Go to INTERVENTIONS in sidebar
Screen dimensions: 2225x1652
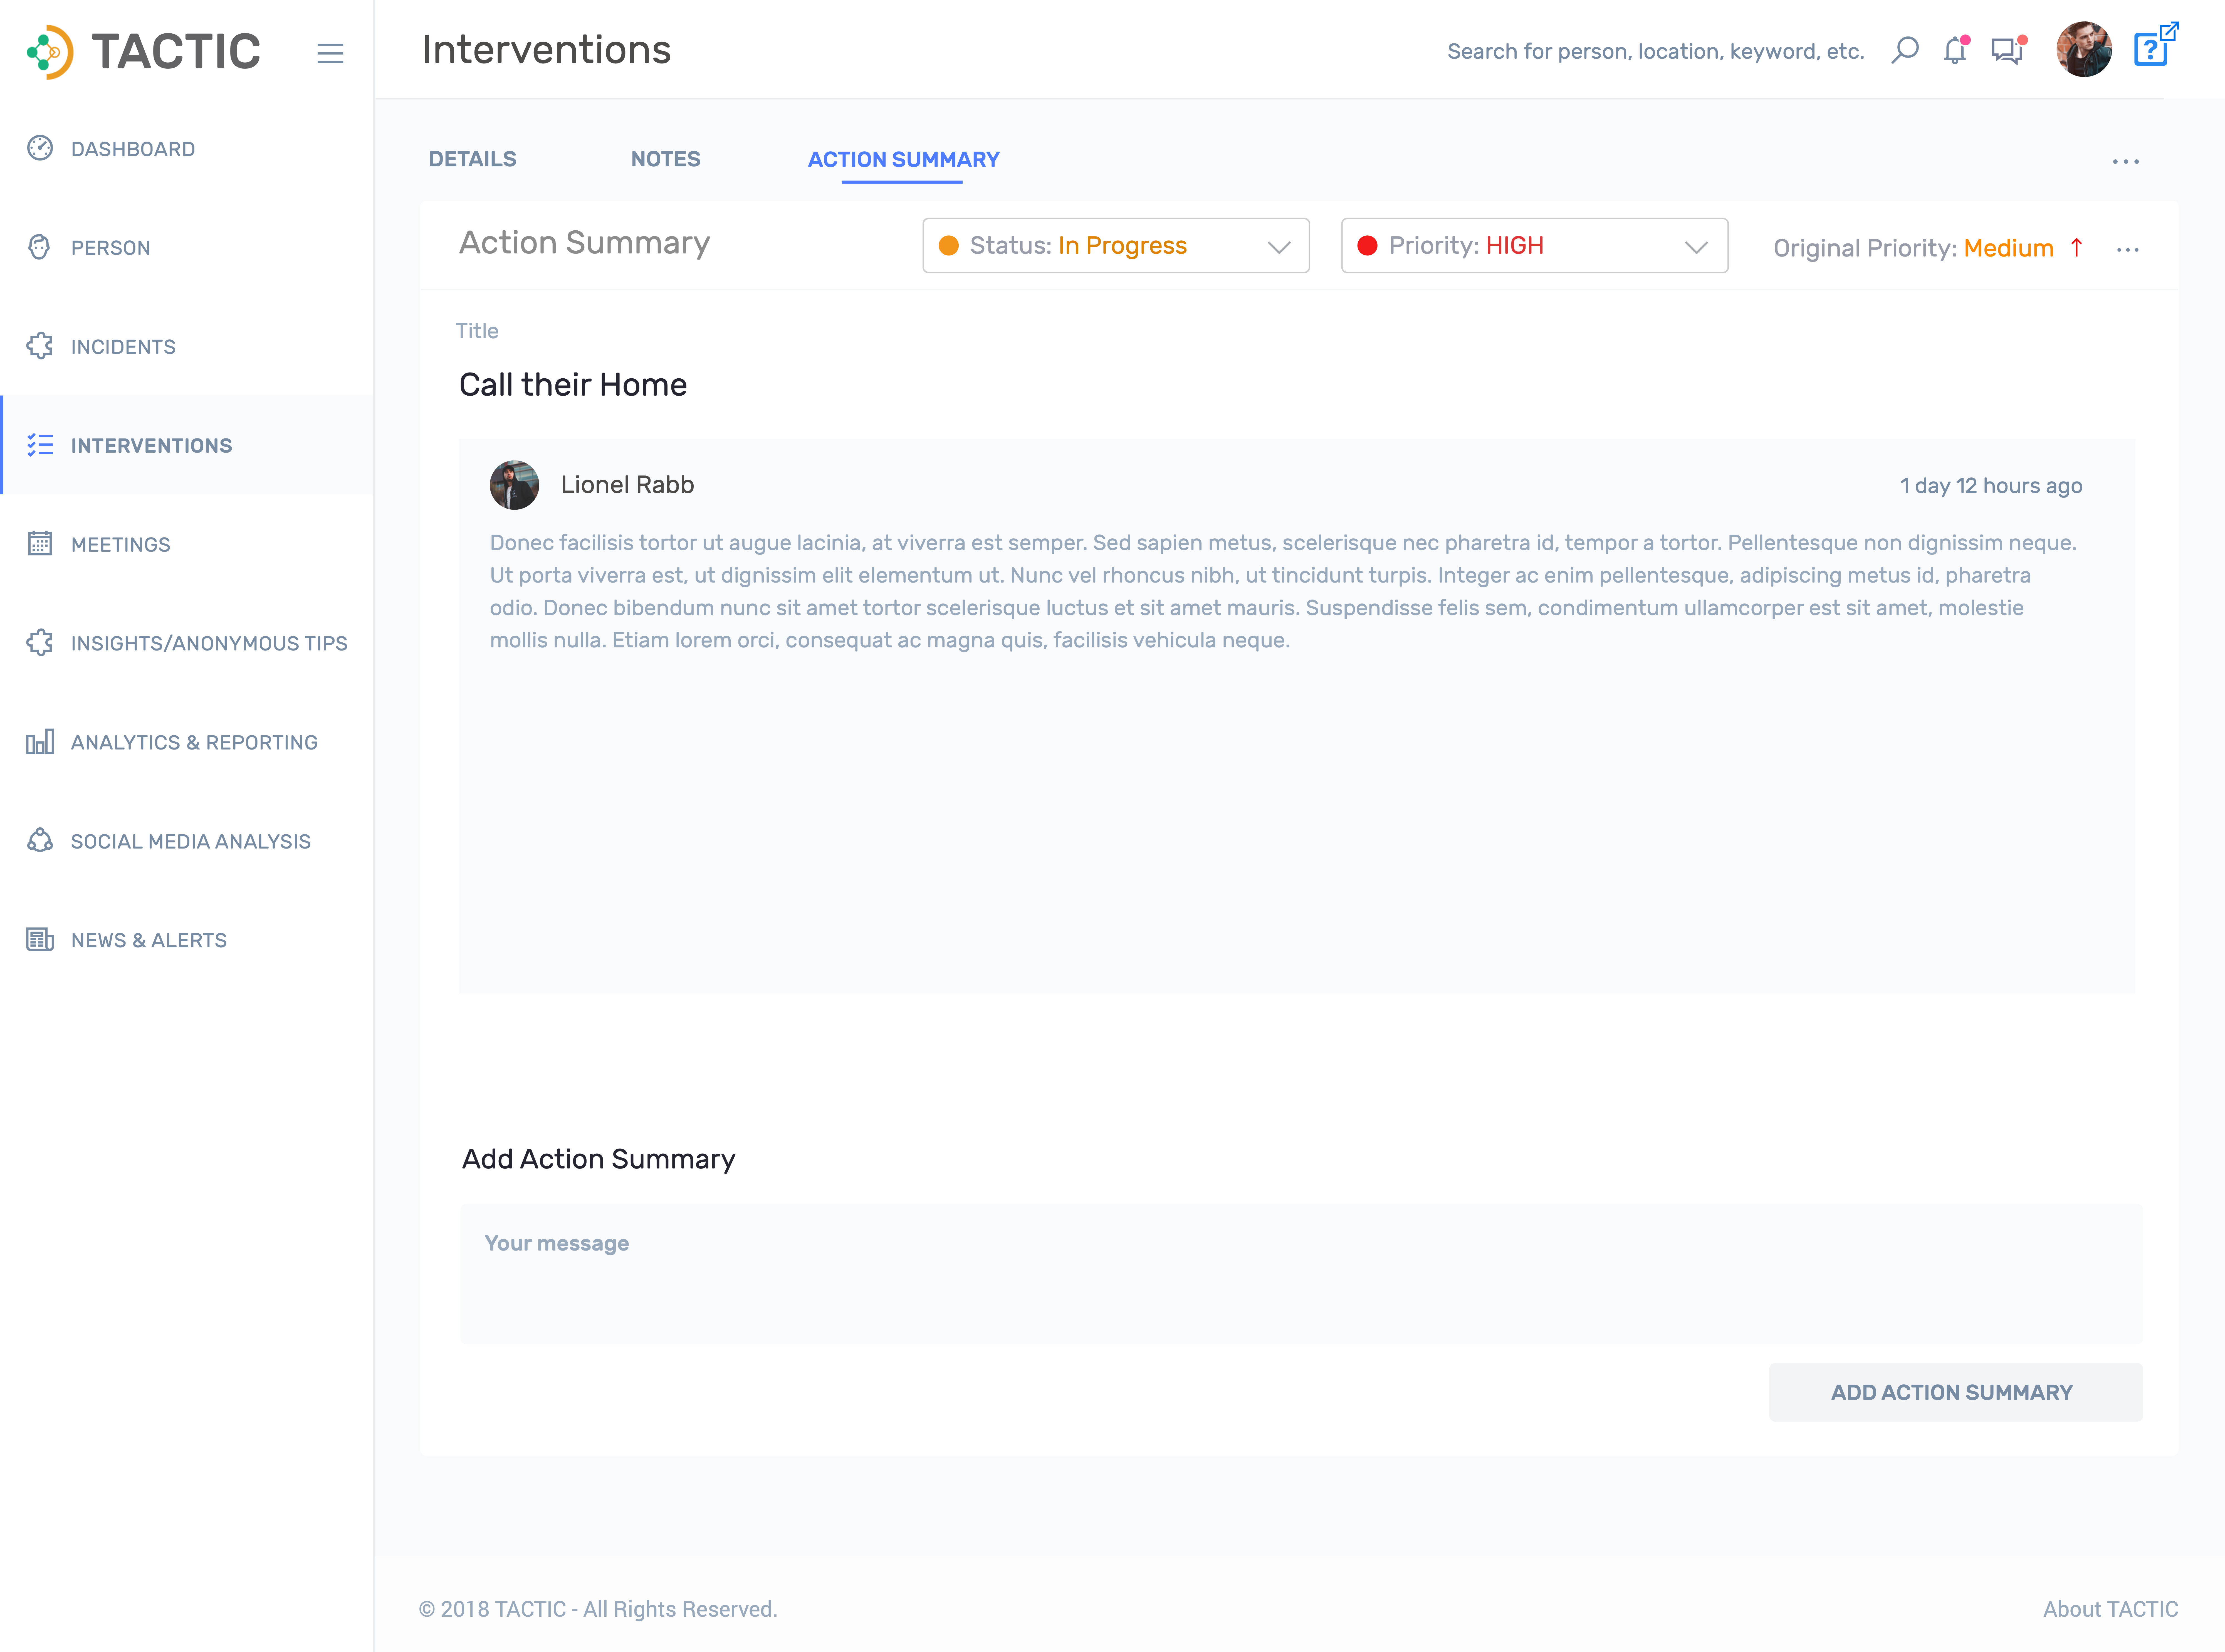tap(187, 445)
